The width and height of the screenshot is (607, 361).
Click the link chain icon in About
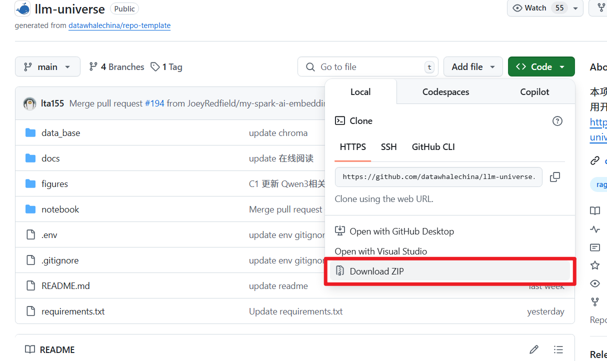click(594, 160)
